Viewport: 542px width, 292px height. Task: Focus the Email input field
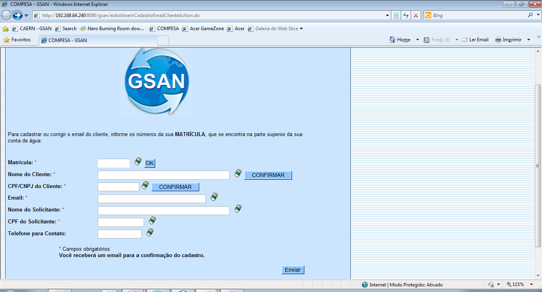point(152,198)
